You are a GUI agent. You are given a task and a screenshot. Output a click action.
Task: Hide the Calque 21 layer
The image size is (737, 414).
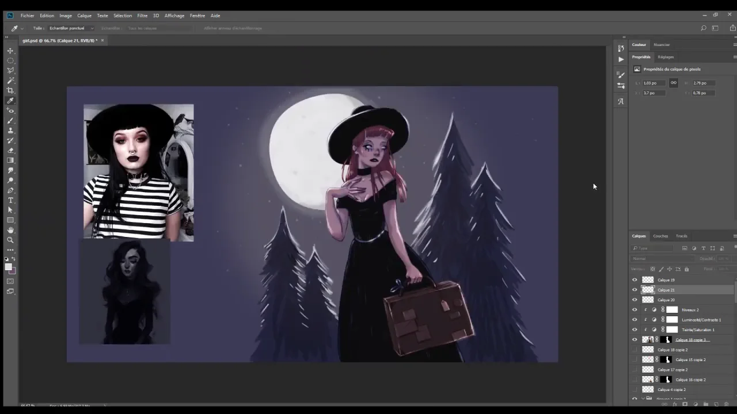635,290
